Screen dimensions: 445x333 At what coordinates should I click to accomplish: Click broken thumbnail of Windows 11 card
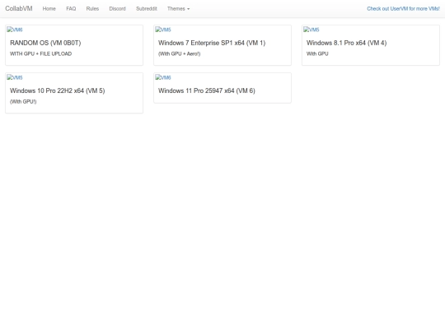pyautogui.click(x=163, y=77)
